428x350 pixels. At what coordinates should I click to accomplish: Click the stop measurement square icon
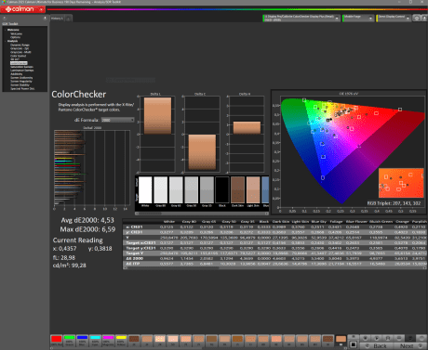coord(353,344)
